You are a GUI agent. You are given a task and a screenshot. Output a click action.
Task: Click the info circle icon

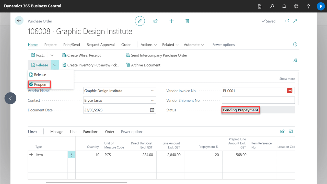295,44
